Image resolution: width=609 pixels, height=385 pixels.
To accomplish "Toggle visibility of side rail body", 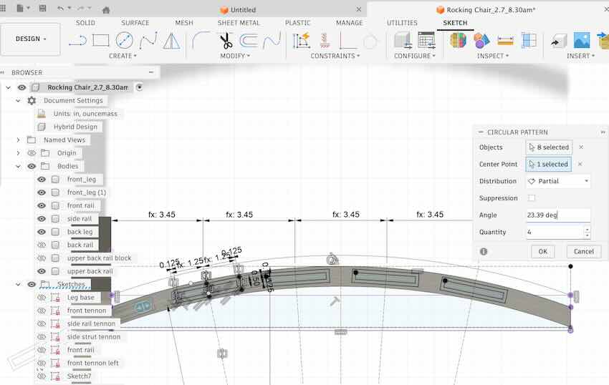I will [x=42, y=219].
